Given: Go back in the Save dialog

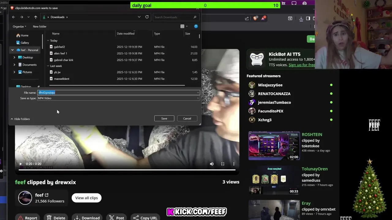Looking at the screenshot, I should pyautogui.click(x=13, y=17).
